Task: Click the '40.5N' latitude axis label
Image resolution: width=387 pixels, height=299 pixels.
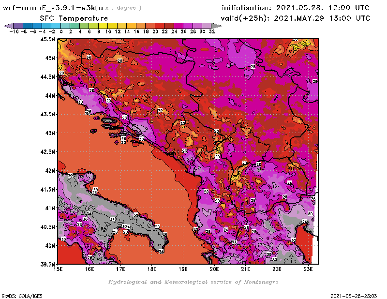Action: pos(47,227)
